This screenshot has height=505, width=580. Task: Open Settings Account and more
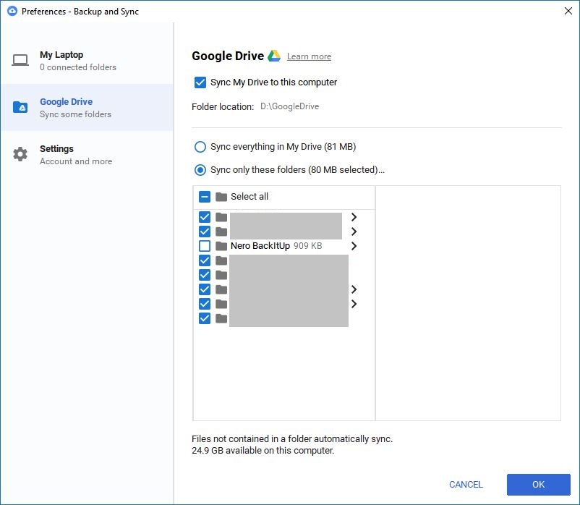click(87, 154)
